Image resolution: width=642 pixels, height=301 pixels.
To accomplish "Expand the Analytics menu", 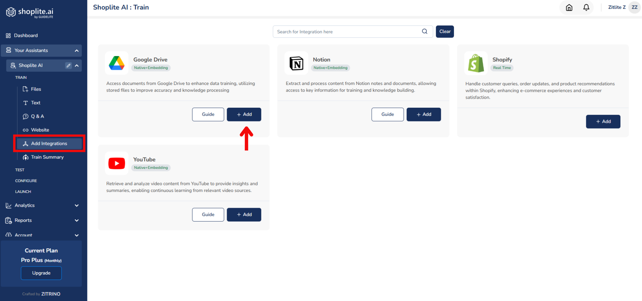I will [77, 205].
